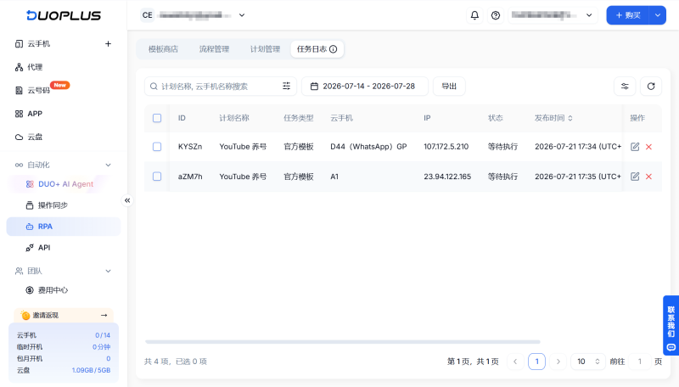
Task: Select the KYSZn row checkbox
Action: pos(157,147)
